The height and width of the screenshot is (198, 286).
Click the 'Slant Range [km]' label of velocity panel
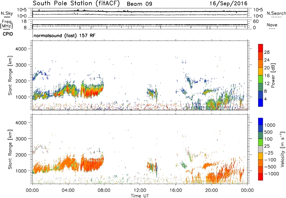click(x=10, y=149)
